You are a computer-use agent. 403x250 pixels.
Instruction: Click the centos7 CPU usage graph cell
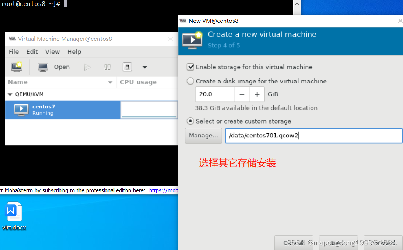(x=149, y=110)
